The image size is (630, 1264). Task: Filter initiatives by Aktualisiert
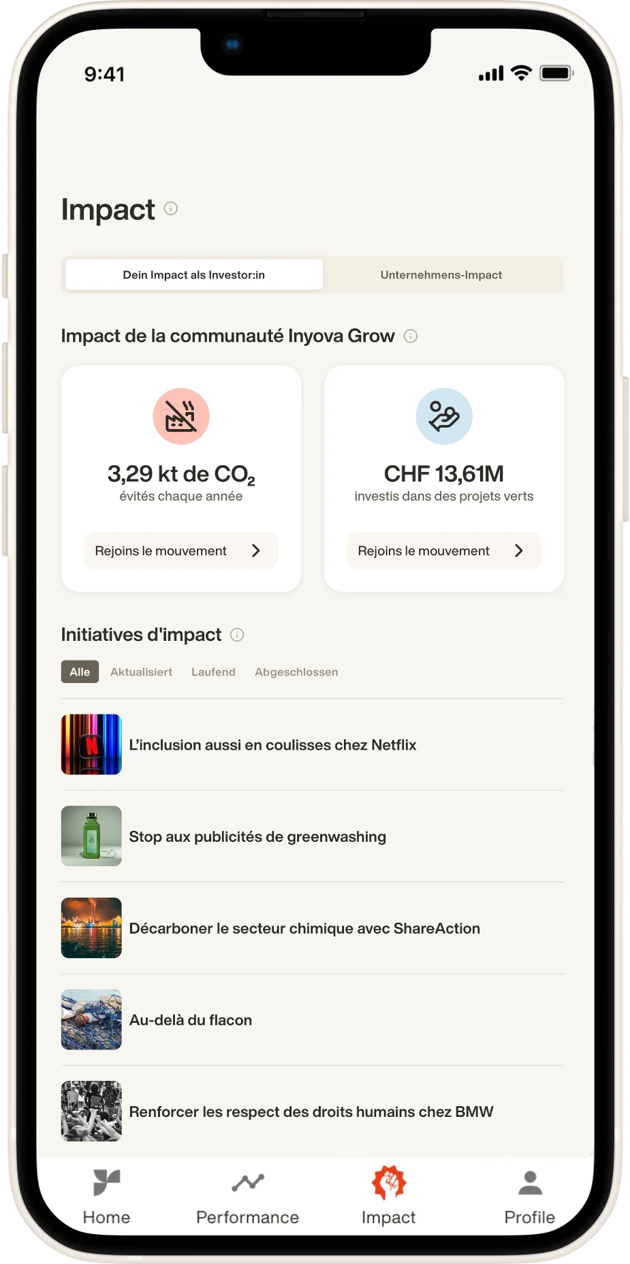(142, 671)
